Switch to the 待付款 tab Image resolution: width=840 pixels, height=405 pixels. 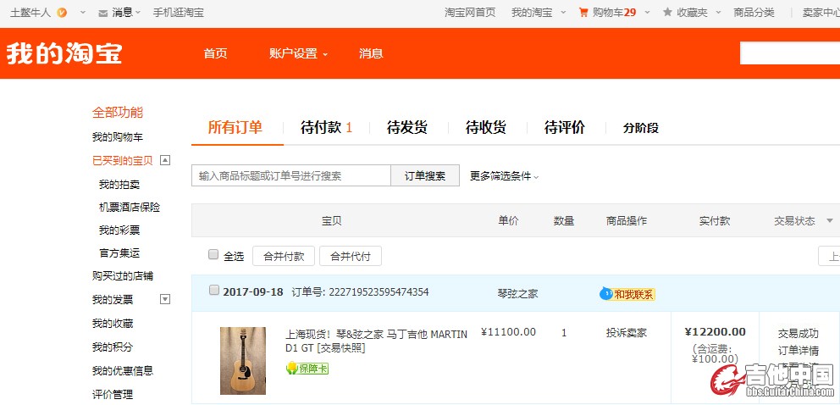click(x=326, y=128)
